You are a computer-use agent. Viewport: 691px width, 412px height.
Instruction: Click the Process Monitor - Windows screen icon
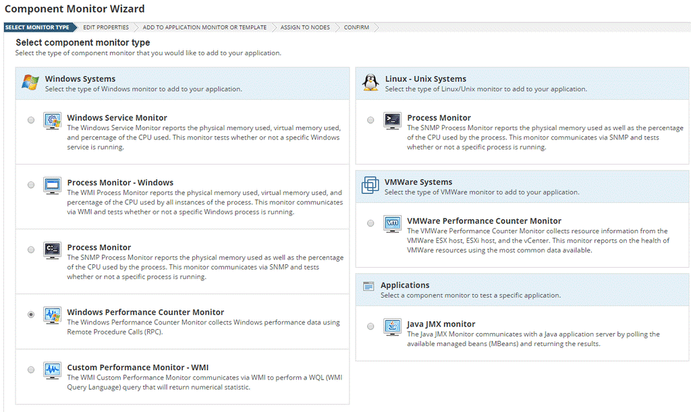pyautogui.click(x=53, y=185)
